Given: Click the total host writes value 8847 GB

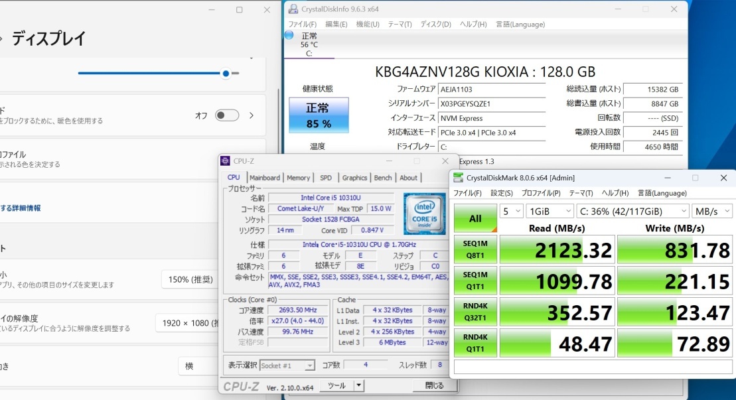Looking at the screenshot, I should click(653, 103).
